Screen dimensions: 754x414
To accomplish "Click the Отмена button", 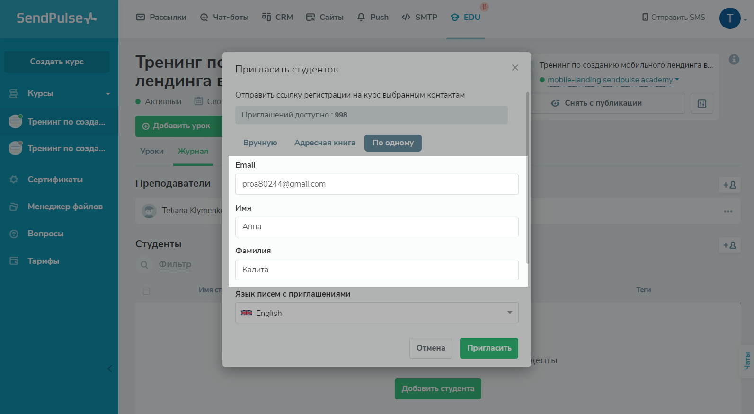I will (430, 348).
